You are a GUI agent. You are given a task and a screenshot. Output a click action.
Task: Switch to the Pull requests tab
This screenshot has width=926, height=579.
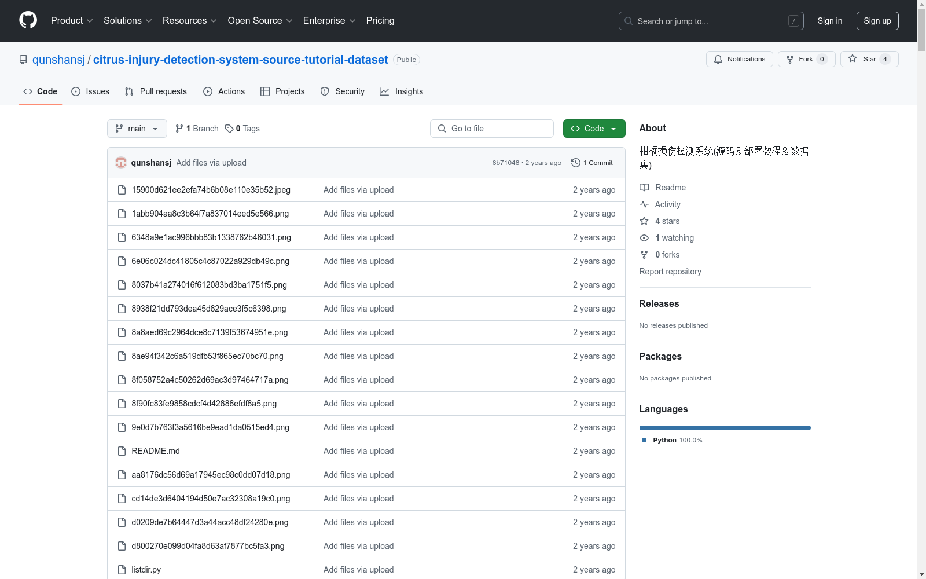click(x=156, y=91)
